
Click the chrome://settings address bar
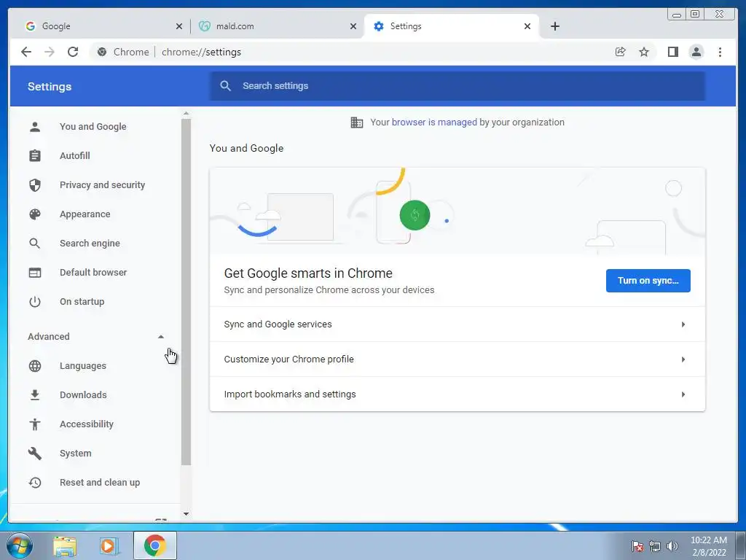201,52
